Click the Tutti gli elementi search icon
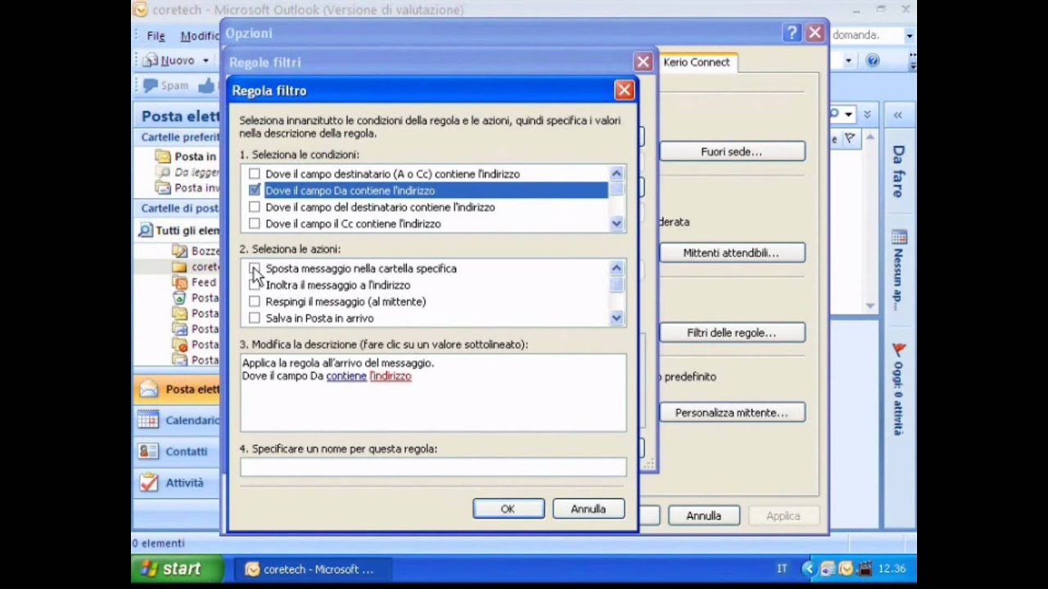Image resolution: width=1048 pixels, height=589 pixels. [146, 231]
